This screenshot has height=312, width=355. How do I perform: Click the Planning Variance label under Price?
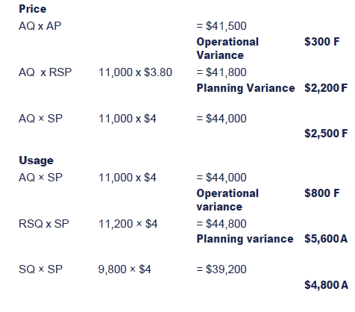[245, 88]
